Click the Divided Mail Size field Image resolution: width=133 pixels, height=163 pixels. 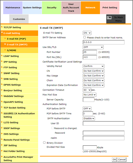pyautogui.click(x=90, y=148)
